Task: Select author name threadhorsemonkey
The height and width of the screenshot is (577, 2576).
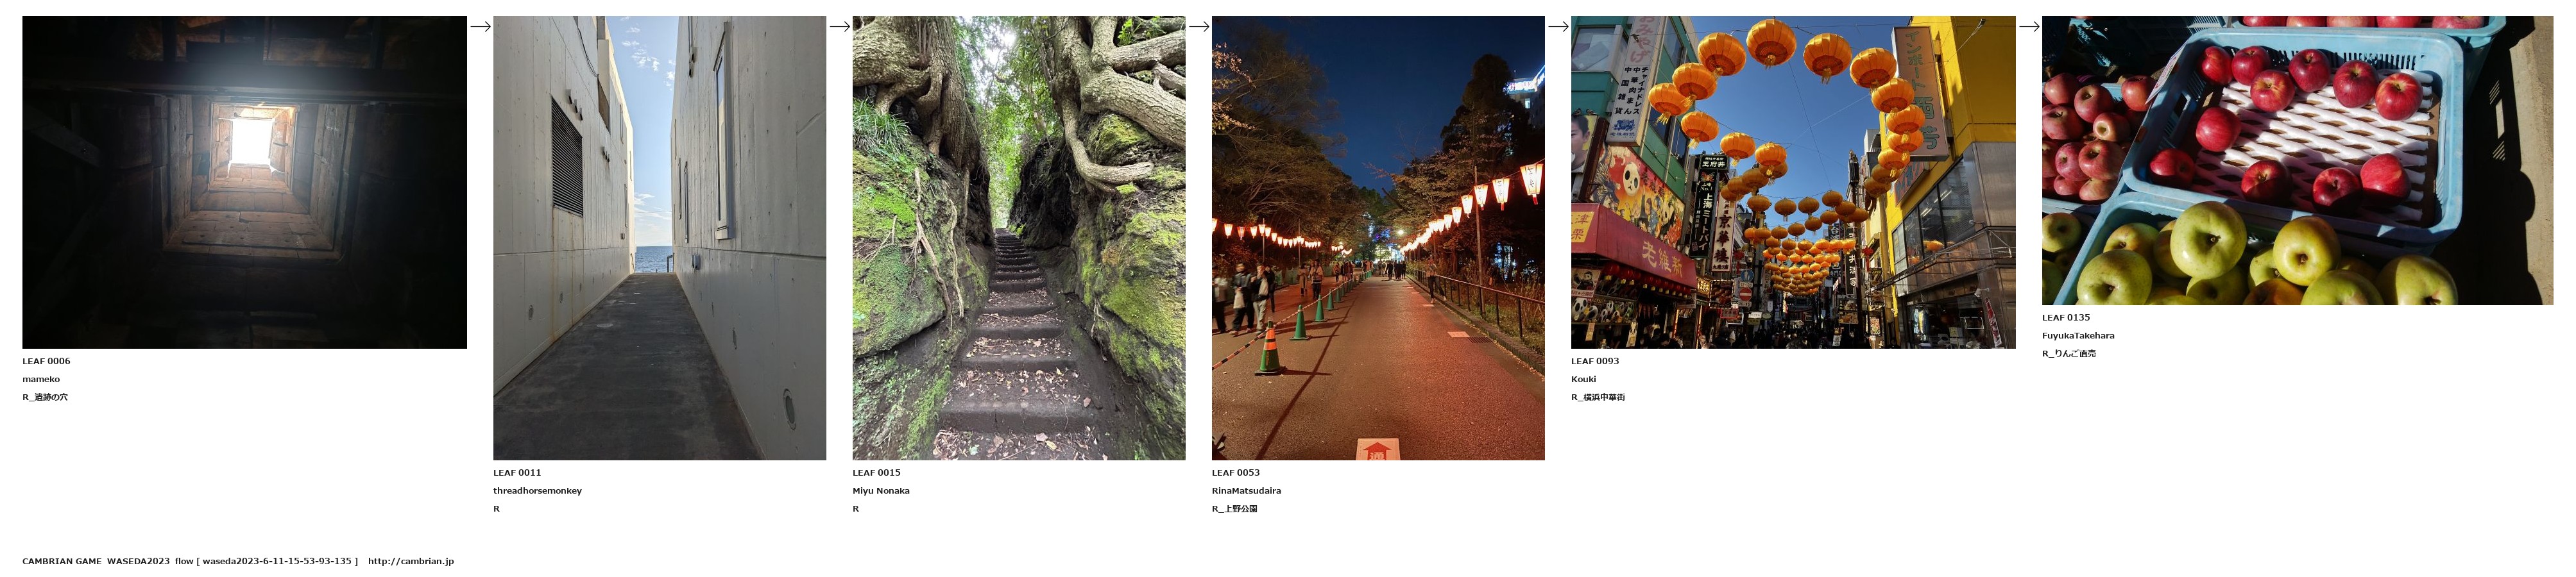Action: [537, 491]
